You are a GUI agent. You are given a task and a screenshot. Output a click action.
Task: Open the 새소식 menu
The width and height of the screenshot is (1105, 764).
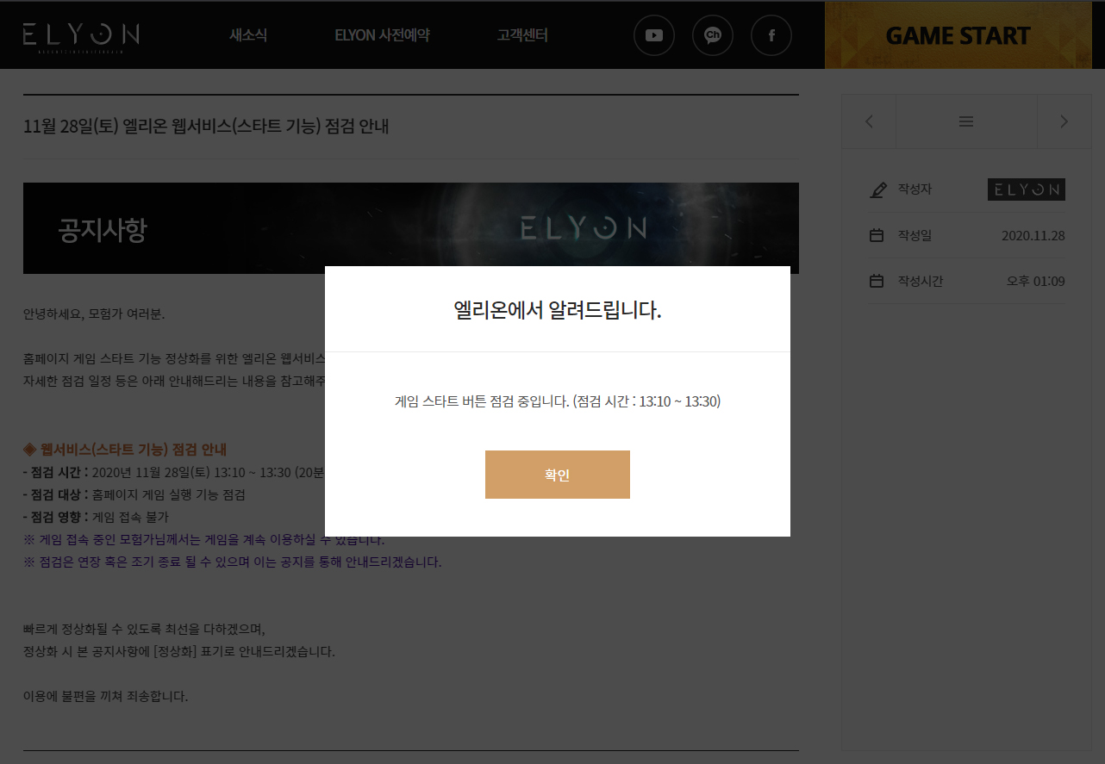pyautogui.click(x=248, y=35)
